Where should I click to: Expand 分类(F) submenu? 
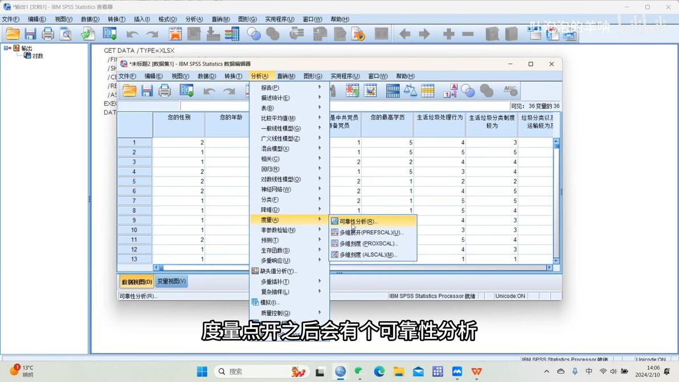tap(289, 199)
